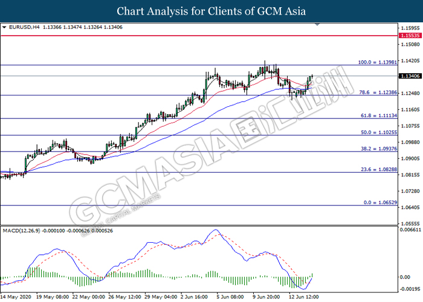Click the MACD scale value 0.006611

pyautogui.click(x=410, y=230)
